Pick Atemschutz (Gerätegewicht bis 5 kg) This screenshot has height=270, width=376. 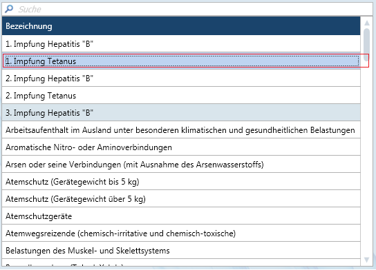click(181, 182)
